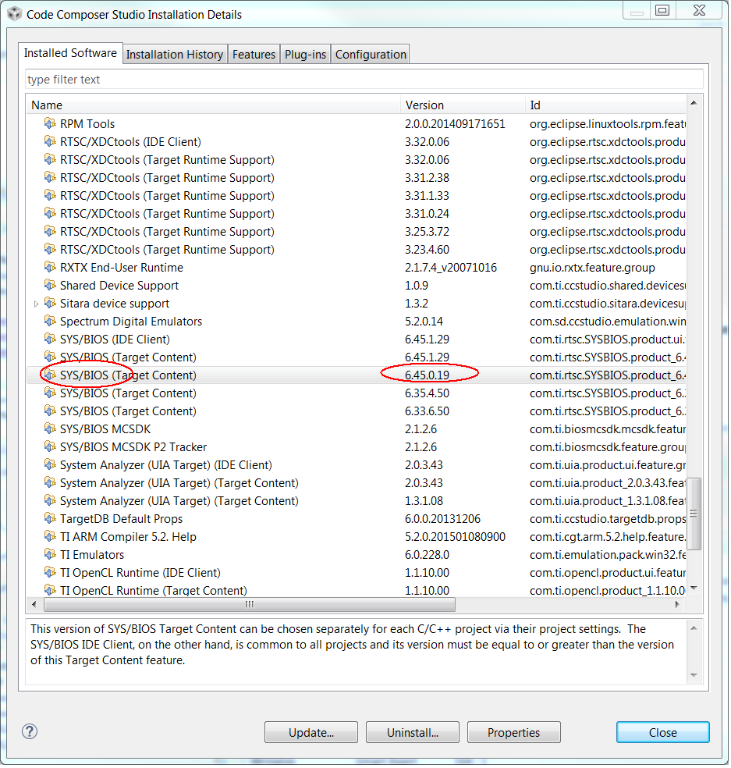Click the icon for SYS/BIOS version 6.33.6.50
Screen dimensions: 731x768
click(50, 411)
